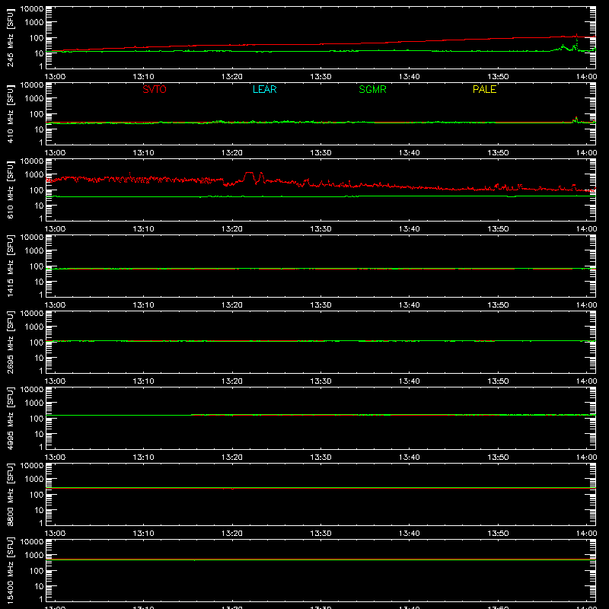Click the 10 tick value on 2695 MHz panel
The height and width of the screenshot is (609, 609).
pos(40,358)
